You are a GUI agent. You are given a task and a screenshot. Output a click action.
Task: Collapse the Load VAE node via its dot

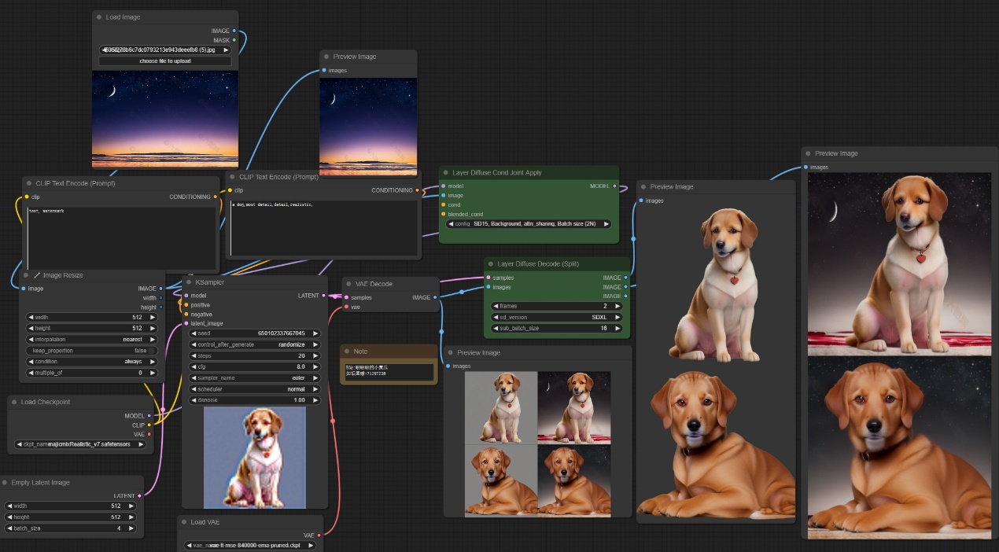pyautogui.click(x=183, y=522)
